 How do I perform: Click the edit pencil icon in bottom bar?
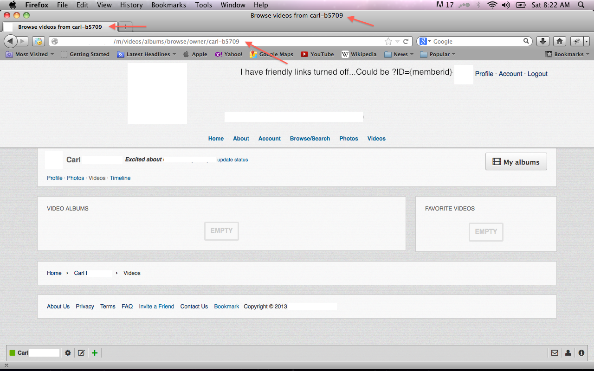[81, 353]
